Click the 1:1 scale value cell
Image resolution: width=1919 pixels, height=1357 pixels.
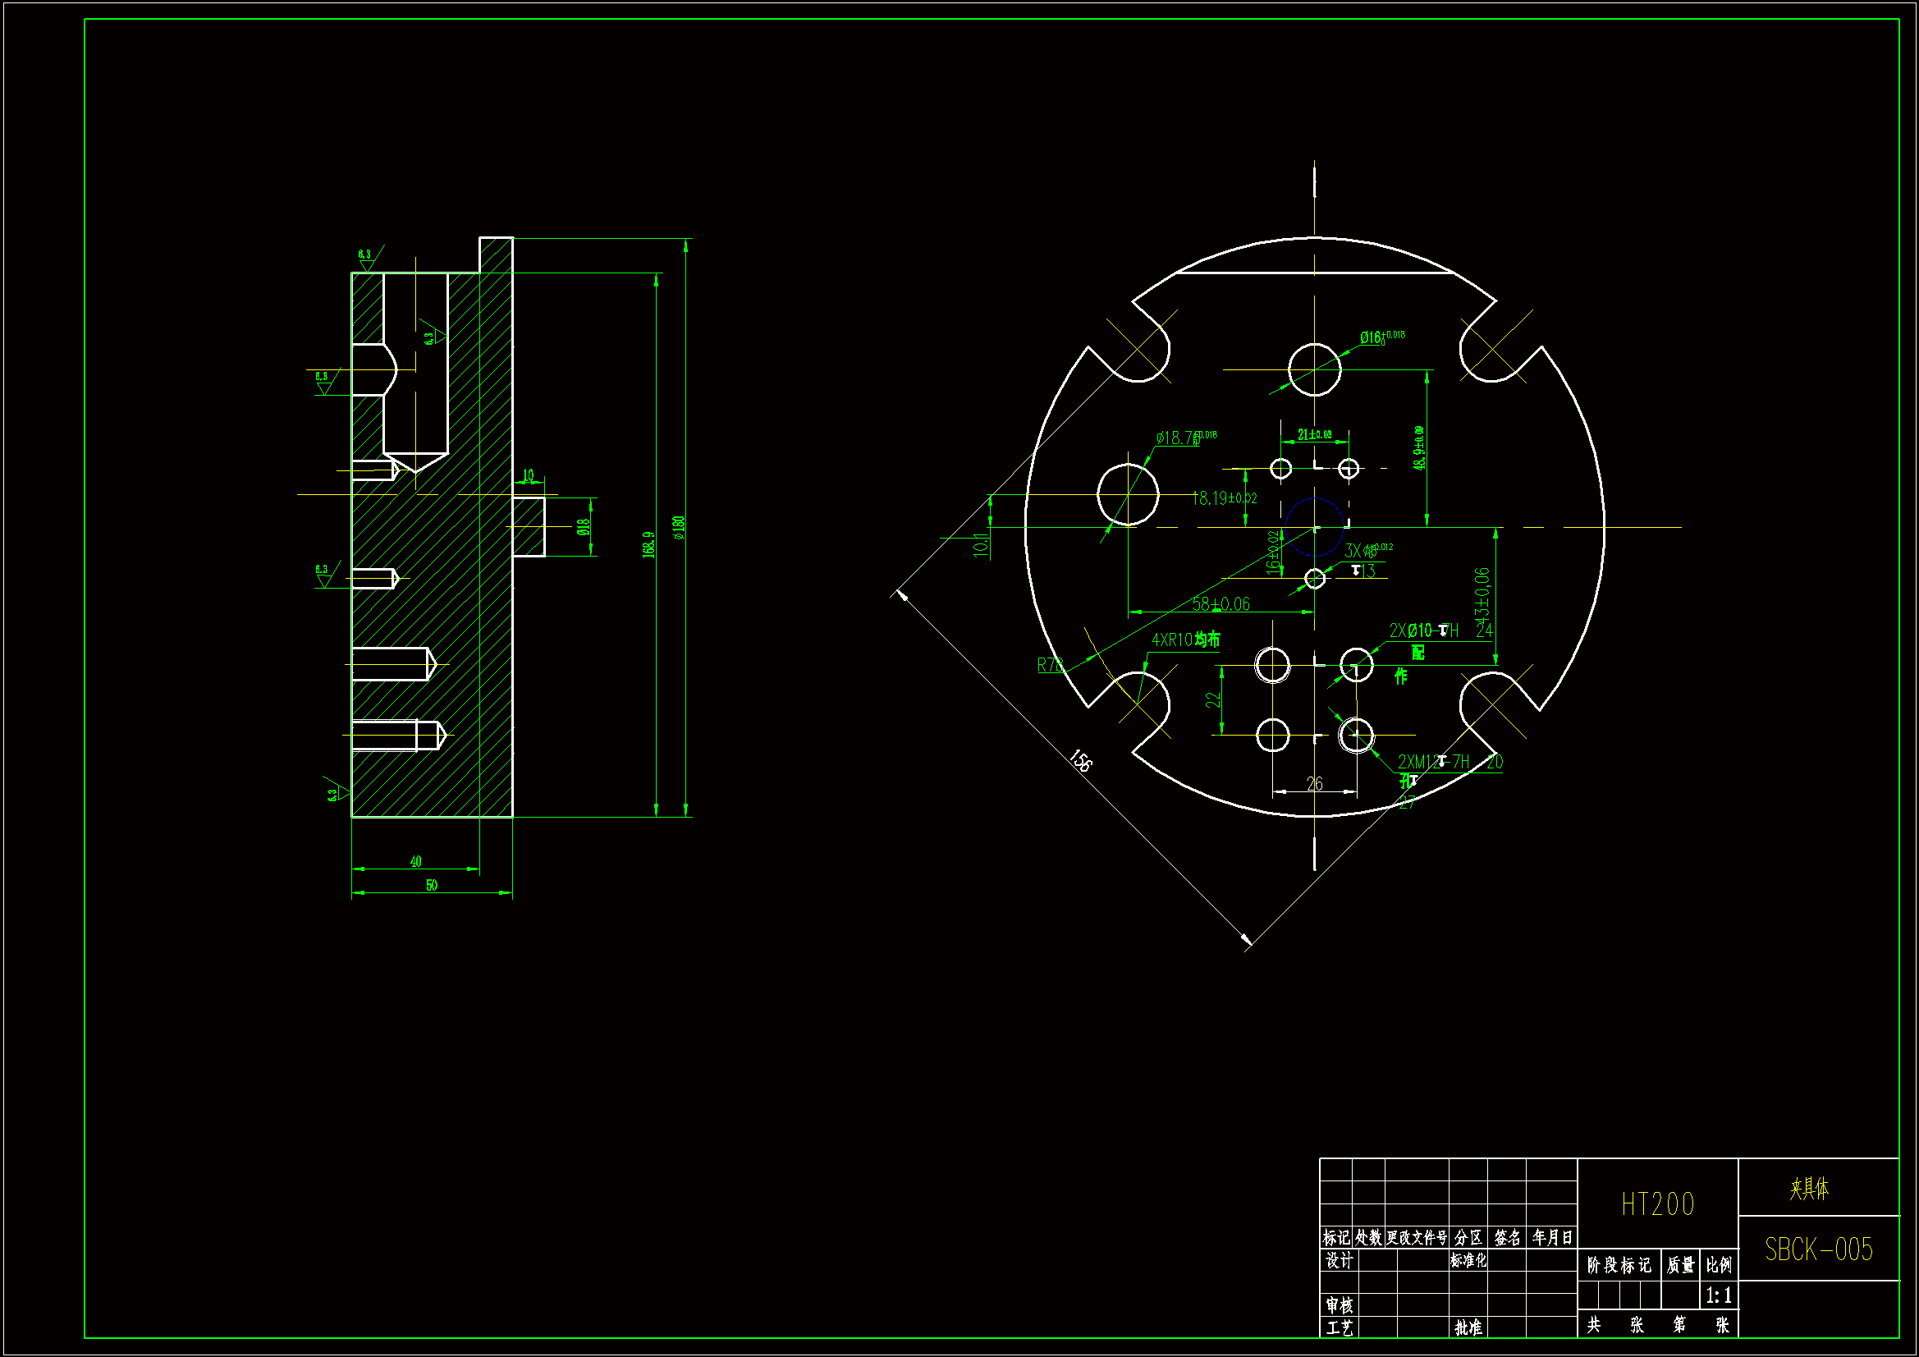pos(1719,1295)
